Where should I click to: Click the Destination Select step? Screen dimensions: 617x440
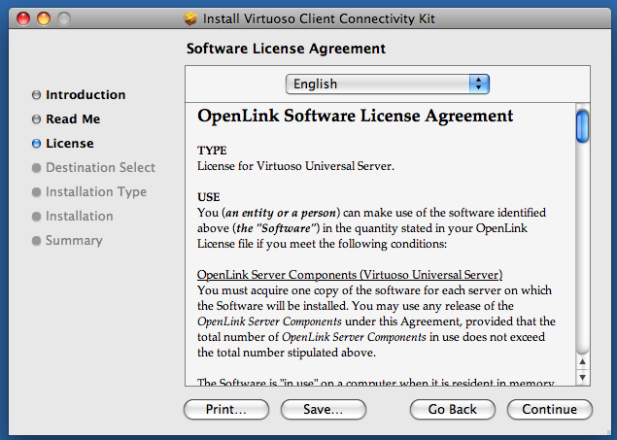pos(100,167)
